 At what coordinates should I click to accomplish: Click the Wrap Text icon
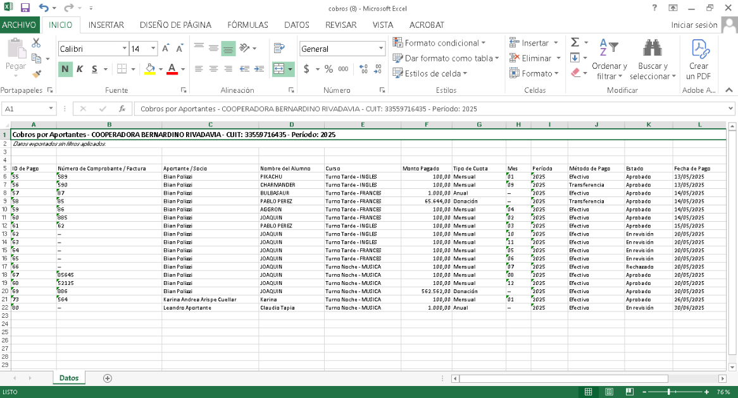279,48
